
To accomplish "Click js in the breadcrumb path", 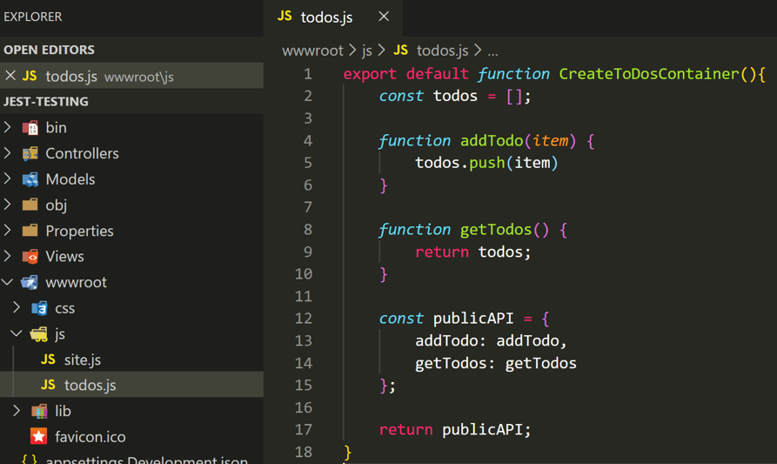I will [x=366, y=50].
